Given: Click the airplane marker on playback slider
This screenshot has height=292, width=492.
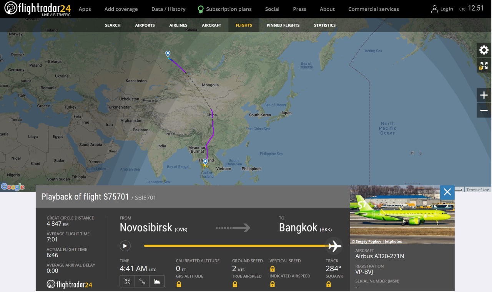Looking at the screenshot, I should (x=334, y=246).
